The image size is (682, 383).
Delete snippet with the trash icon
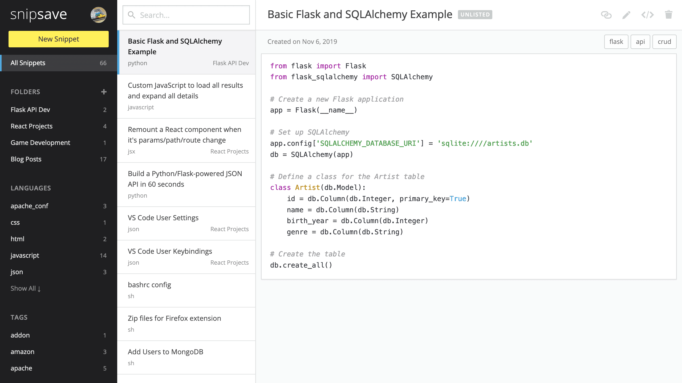point(669,15)
